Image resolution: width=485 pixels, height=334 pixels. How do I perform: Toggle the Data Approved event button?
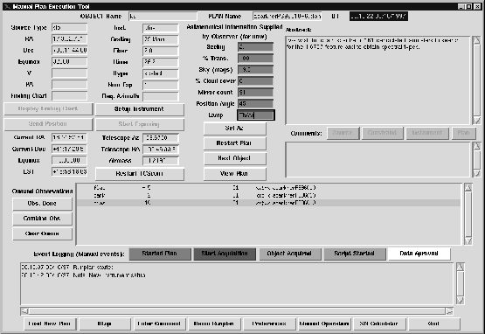click(419, 254)
